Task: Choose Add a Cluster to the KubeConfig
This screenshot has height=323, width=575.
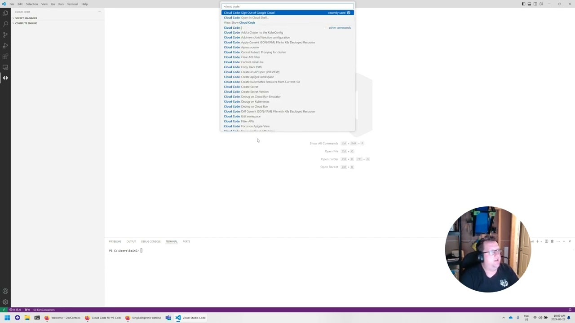Action: tap(287, 32)
